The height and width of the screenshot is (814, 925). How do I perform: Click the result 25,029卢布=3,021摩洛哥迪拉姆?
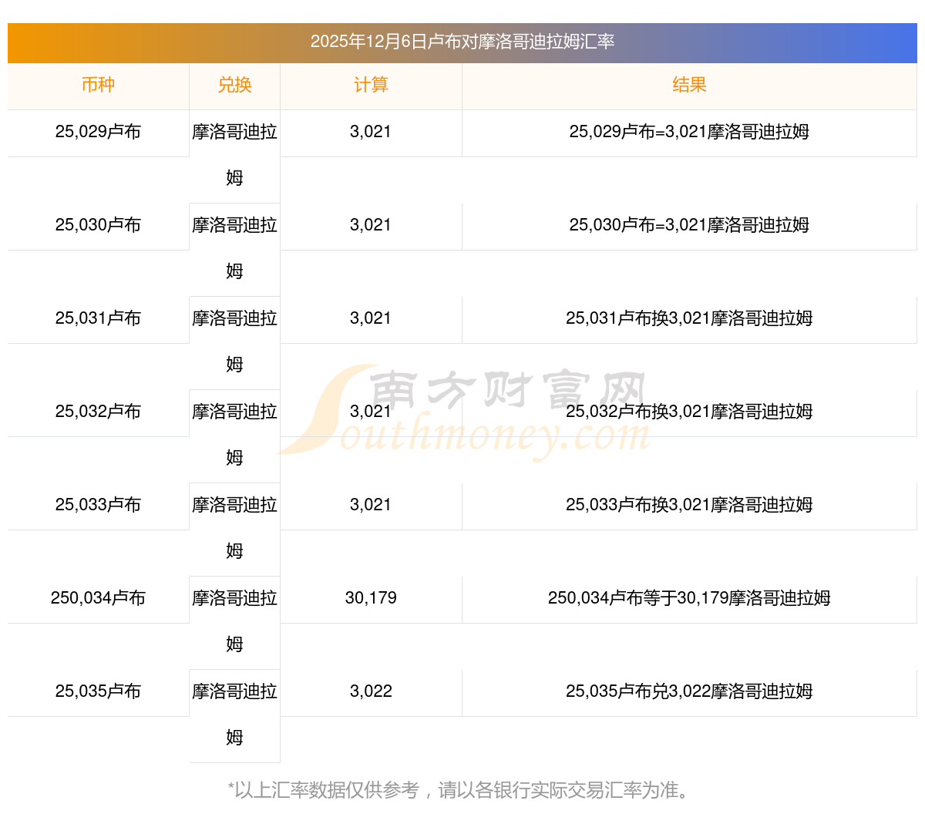(x=689, y=132)
